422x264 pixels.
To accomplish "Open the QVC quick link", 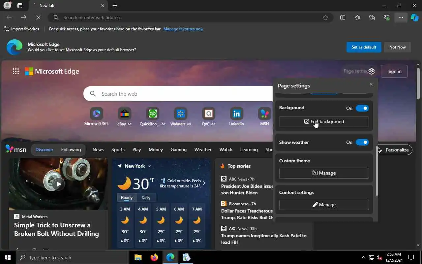I will [x=208, y=116].
